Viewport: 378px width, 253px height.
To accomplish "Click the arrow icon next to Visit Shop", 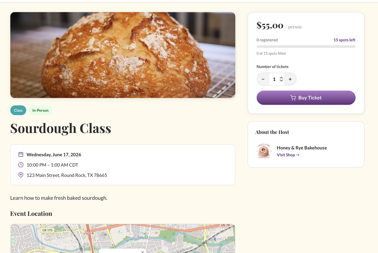I will tap(298, 155).
